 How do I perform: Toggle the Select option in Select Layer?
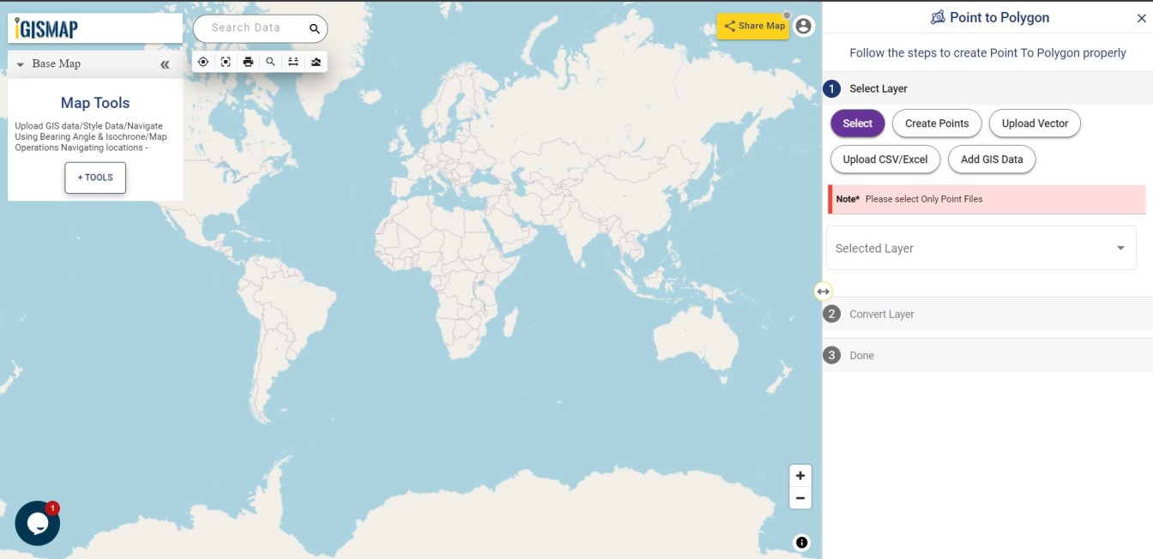point(857,123)
